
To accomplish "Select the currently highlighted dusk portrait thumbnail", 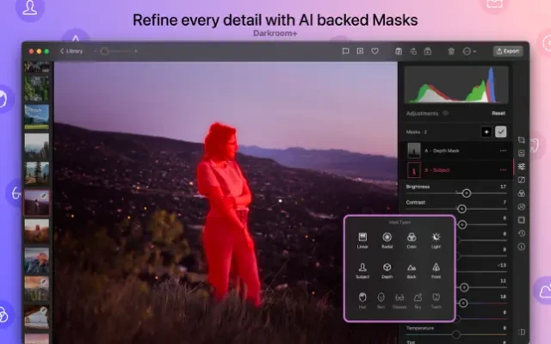I will coord(36,203).
